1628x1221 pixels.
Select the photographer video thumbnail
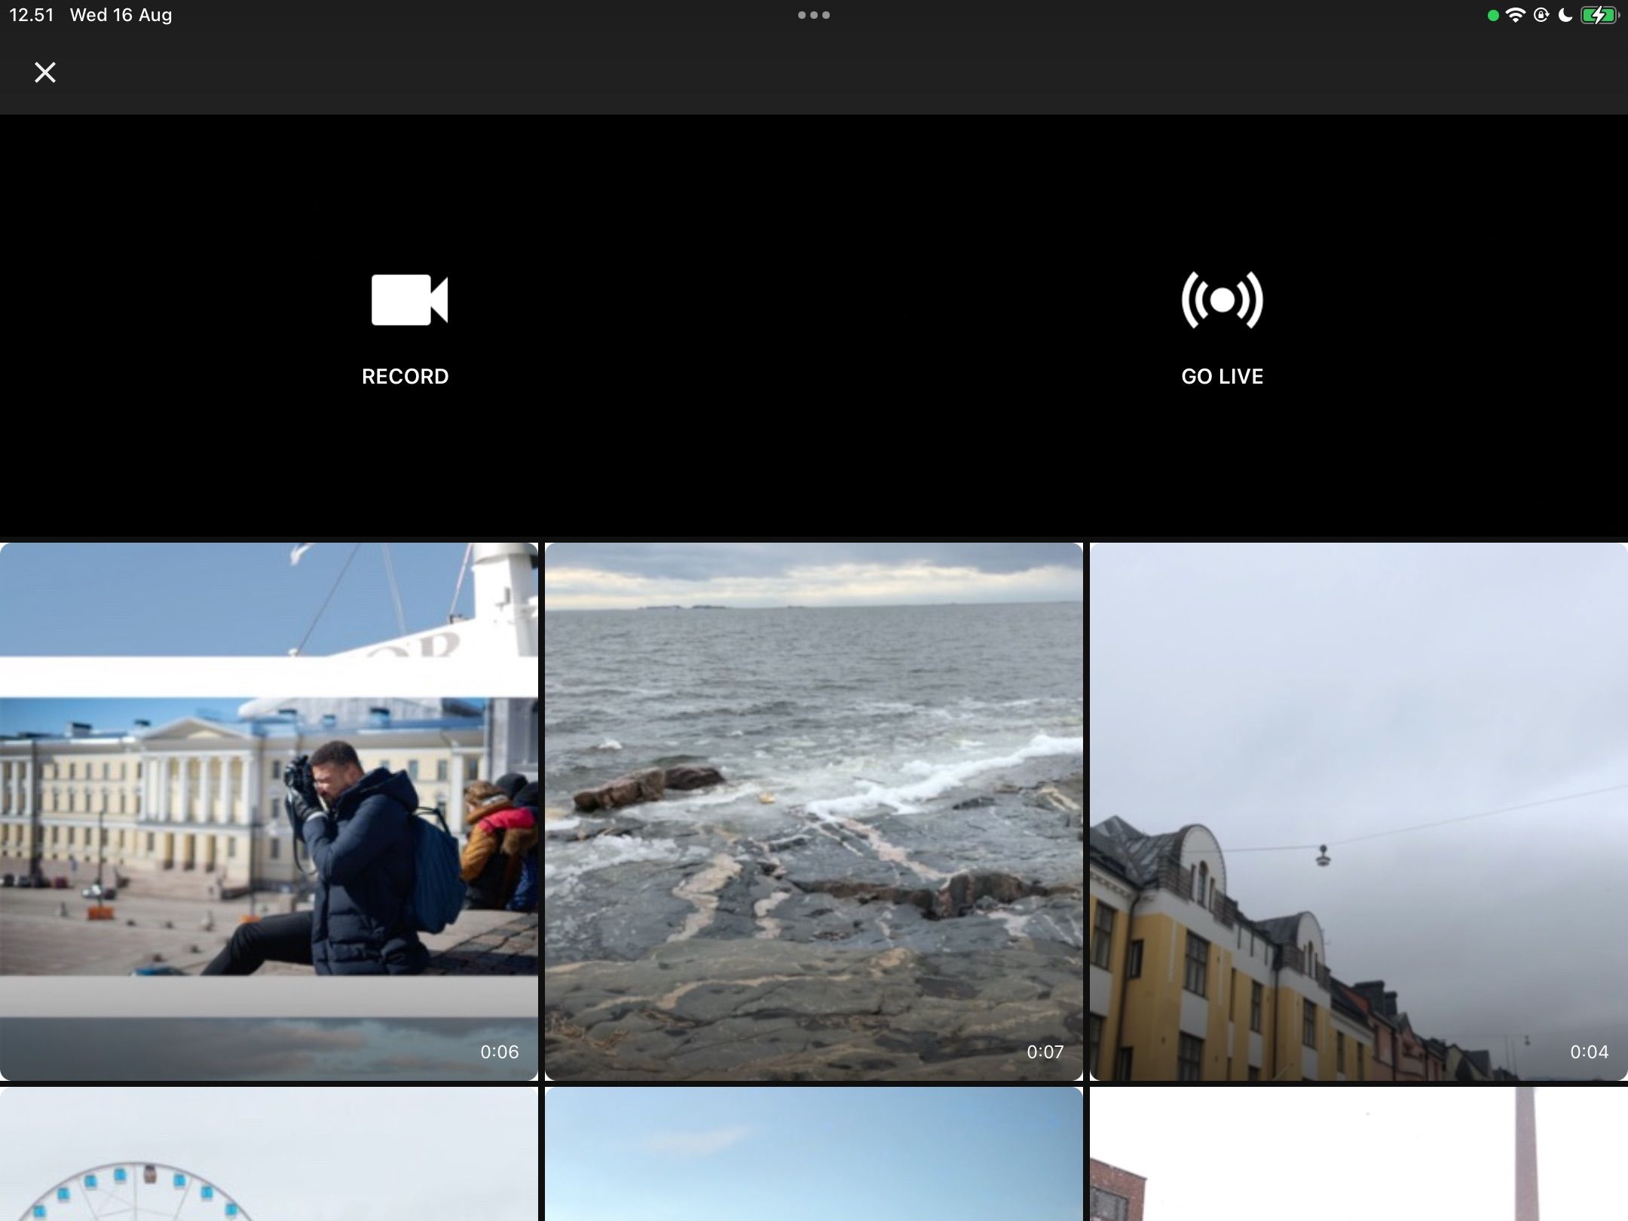coord(269,811)
